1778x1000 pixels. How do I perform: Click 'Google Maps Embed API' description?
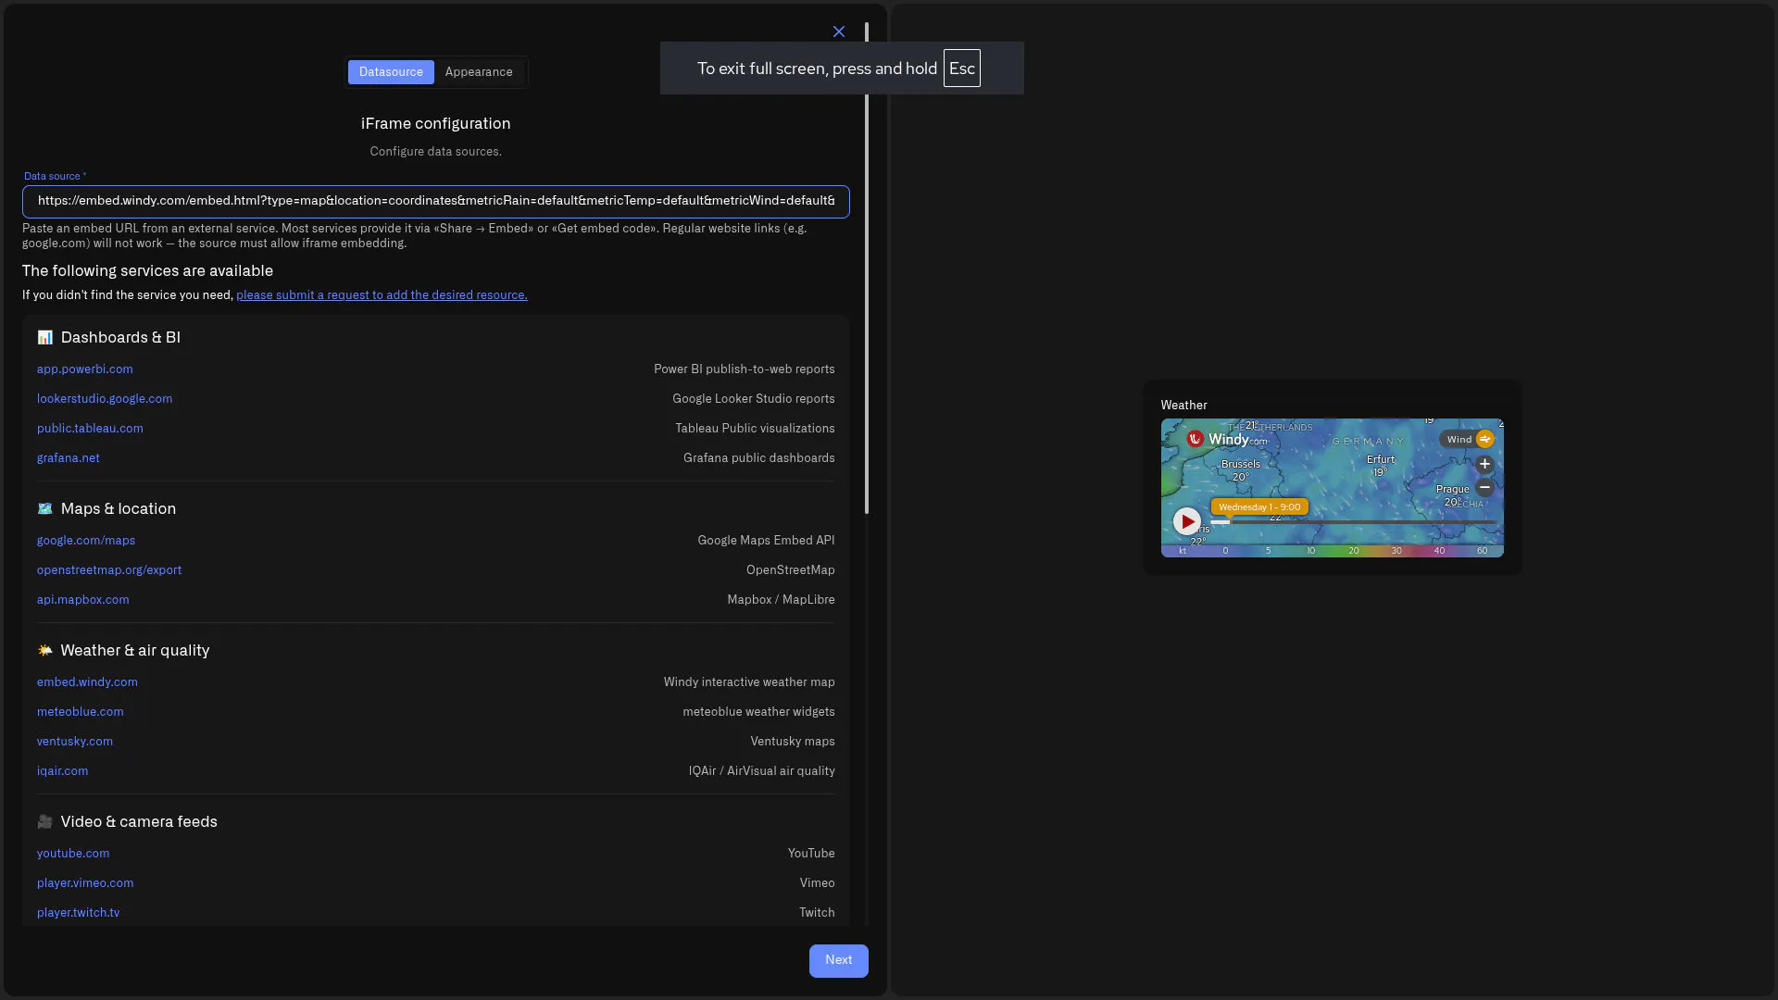(x=766, y=541)
